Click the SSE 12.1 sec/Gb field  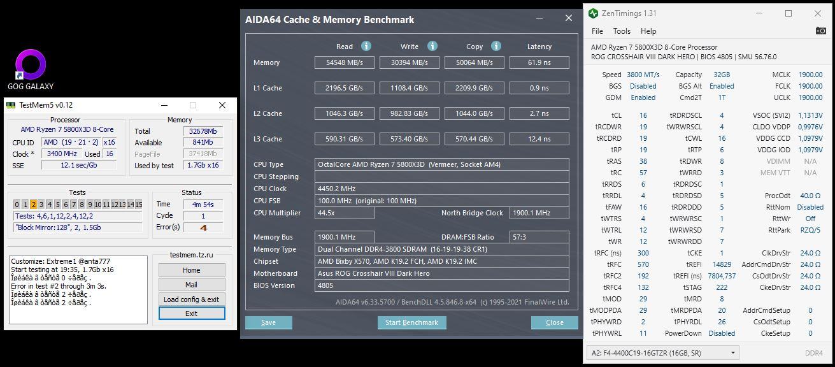(x=79, y=165)
